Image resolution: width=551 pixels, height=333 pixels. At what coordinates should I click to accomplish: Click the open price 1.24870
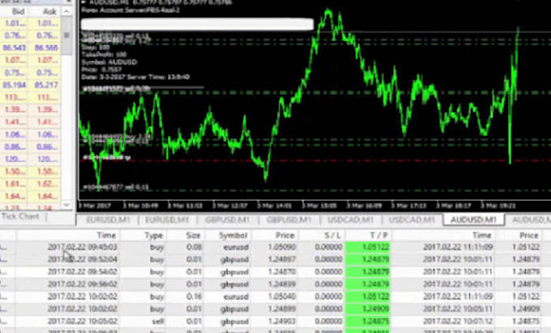282,272
